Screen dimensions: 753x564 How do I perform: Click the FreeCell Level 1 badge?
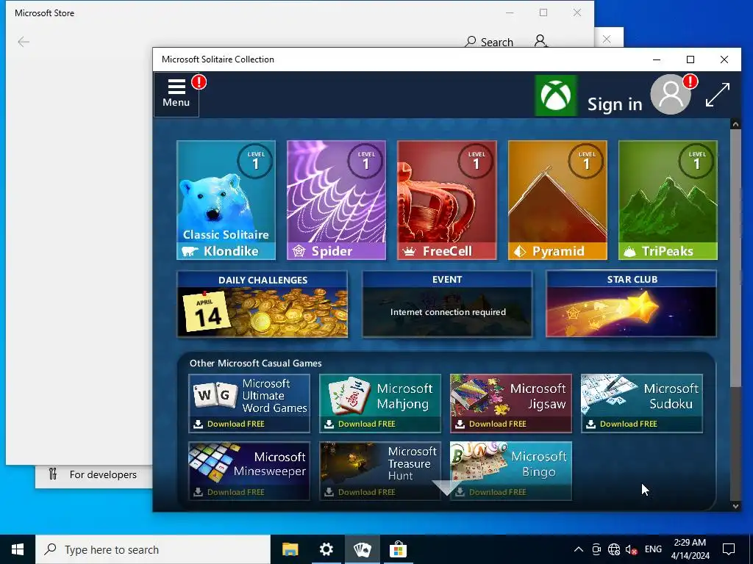coord(477,161)
